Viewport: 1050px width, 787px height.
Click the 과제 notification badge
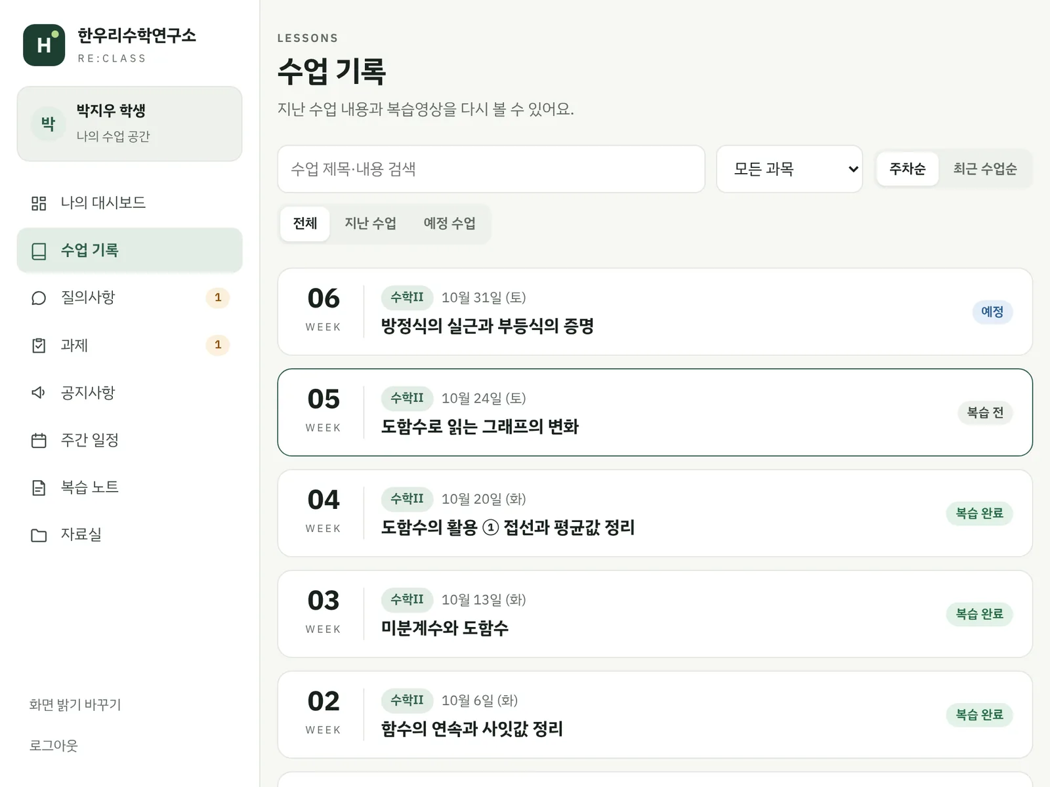click(218, 344)
